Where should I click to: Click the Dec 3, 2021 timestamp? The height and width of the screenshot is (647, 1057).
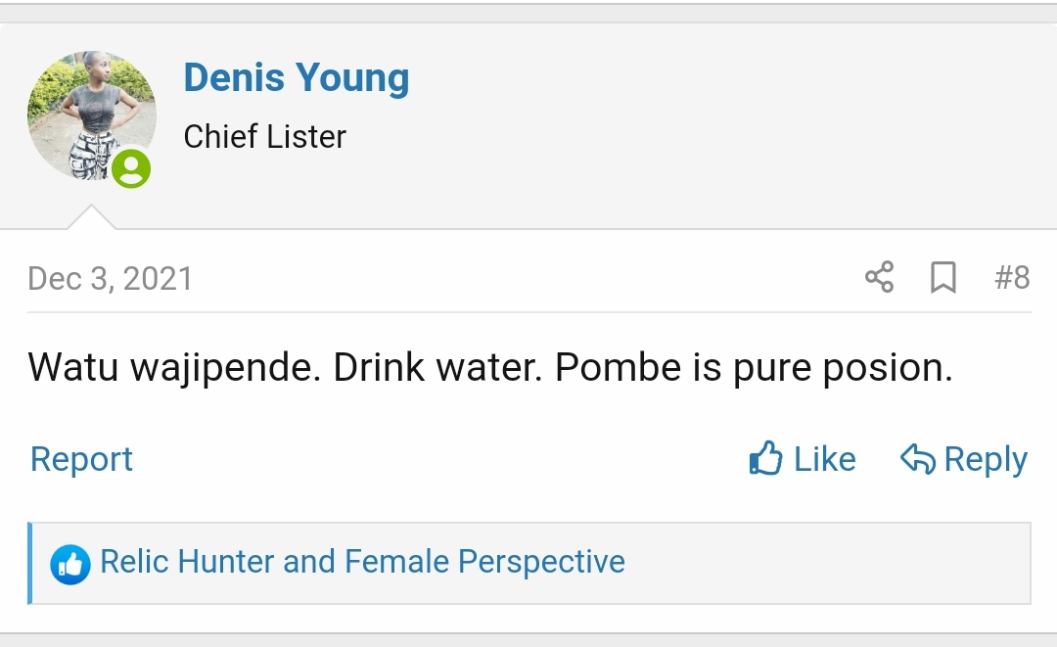point(110,279)
